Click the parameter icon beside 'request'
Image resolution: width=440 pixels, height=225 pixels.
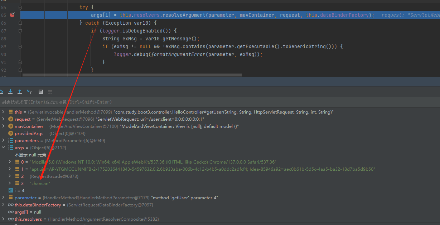10,119
